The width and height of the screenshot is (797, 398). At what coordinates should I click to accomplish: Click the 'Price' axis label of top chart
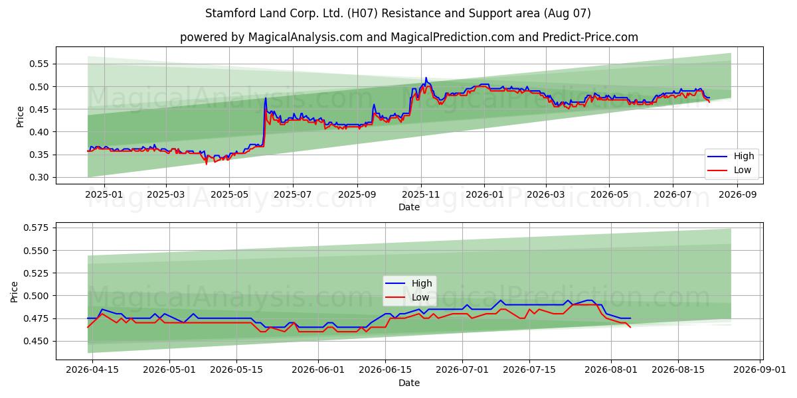coord(20,116)
